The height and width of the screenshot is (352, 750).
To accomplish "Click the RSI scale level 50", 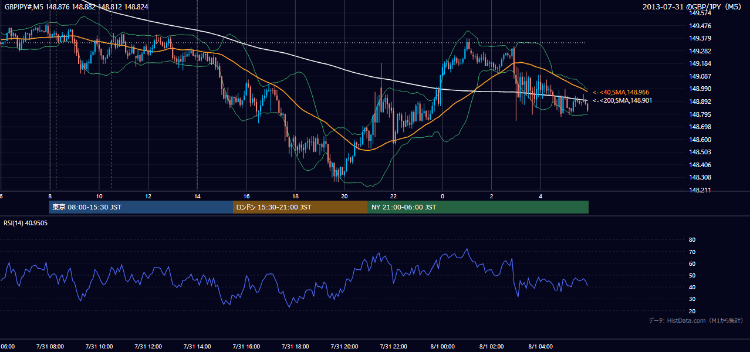I will point(692,275).
